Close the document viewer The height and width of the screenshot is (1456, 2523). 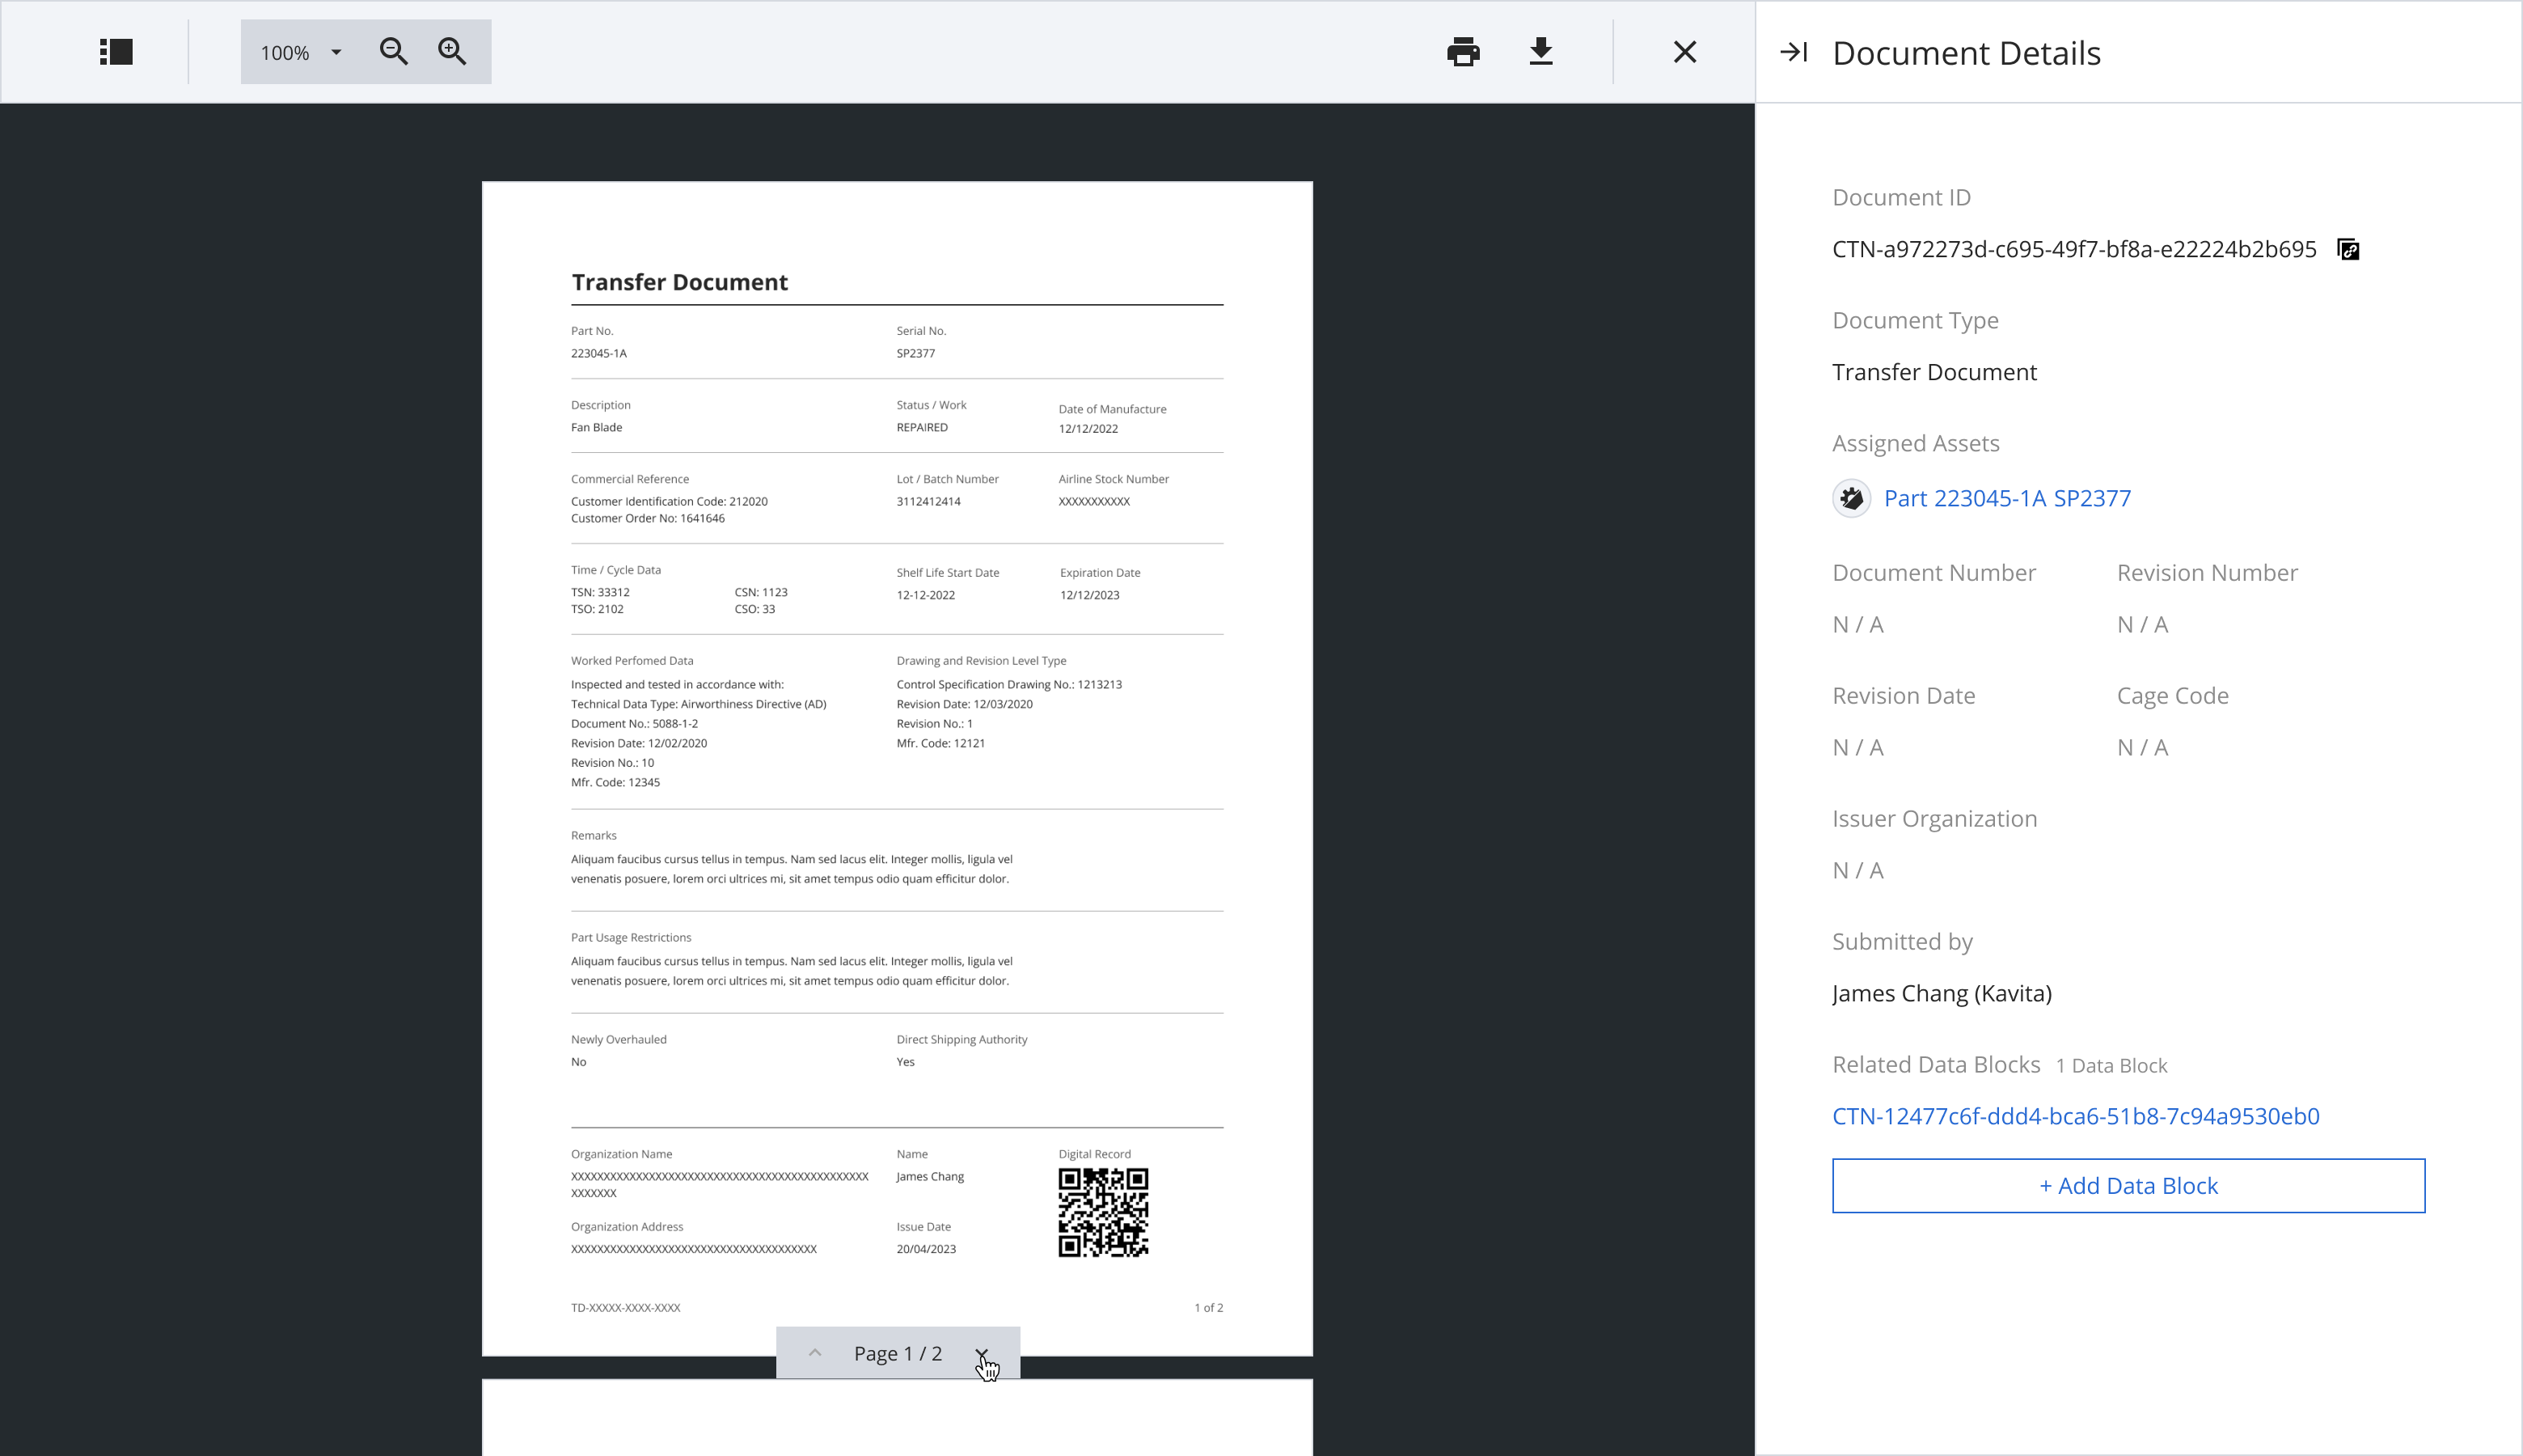point(1685,52)
